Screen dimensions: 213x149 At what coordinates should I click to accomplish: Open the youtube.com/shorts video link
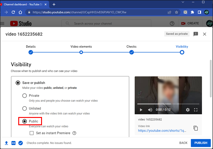pyautogui.click(x=162, y=130)
